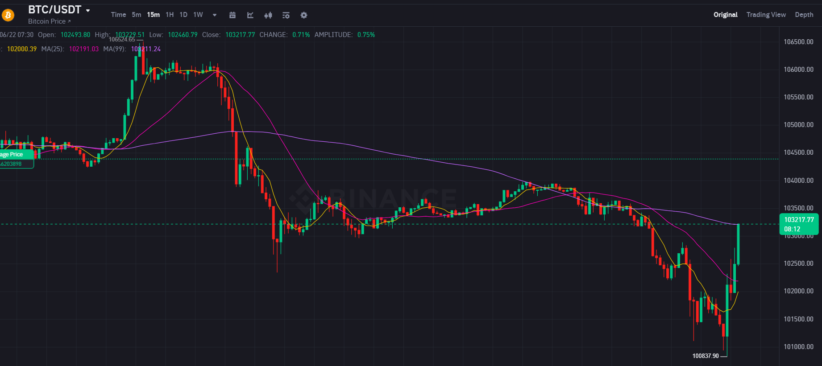Open the Bitcoin Price link
Screen dimensions: 822x366
(x=49, y=21)
